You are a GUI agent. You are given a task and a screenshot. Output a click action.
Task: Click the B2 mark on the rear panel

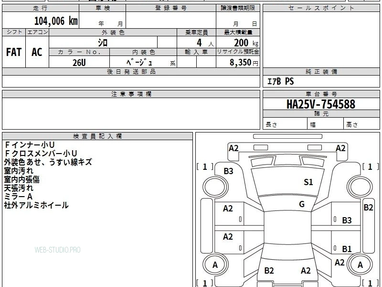[269, 270]
